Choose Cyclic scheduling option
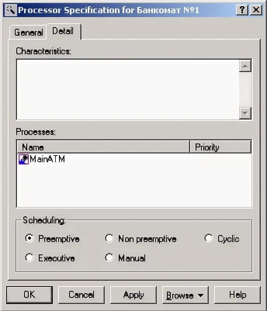 (x=209, y=238)
